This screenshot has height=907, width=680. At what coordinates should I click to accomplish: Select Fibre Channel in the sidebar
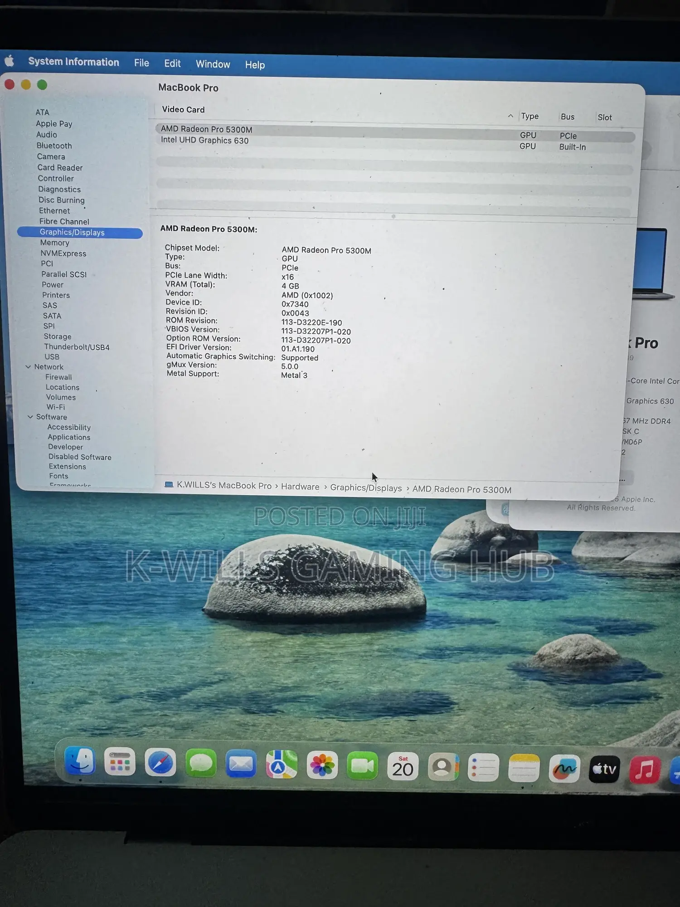point(64,221)
